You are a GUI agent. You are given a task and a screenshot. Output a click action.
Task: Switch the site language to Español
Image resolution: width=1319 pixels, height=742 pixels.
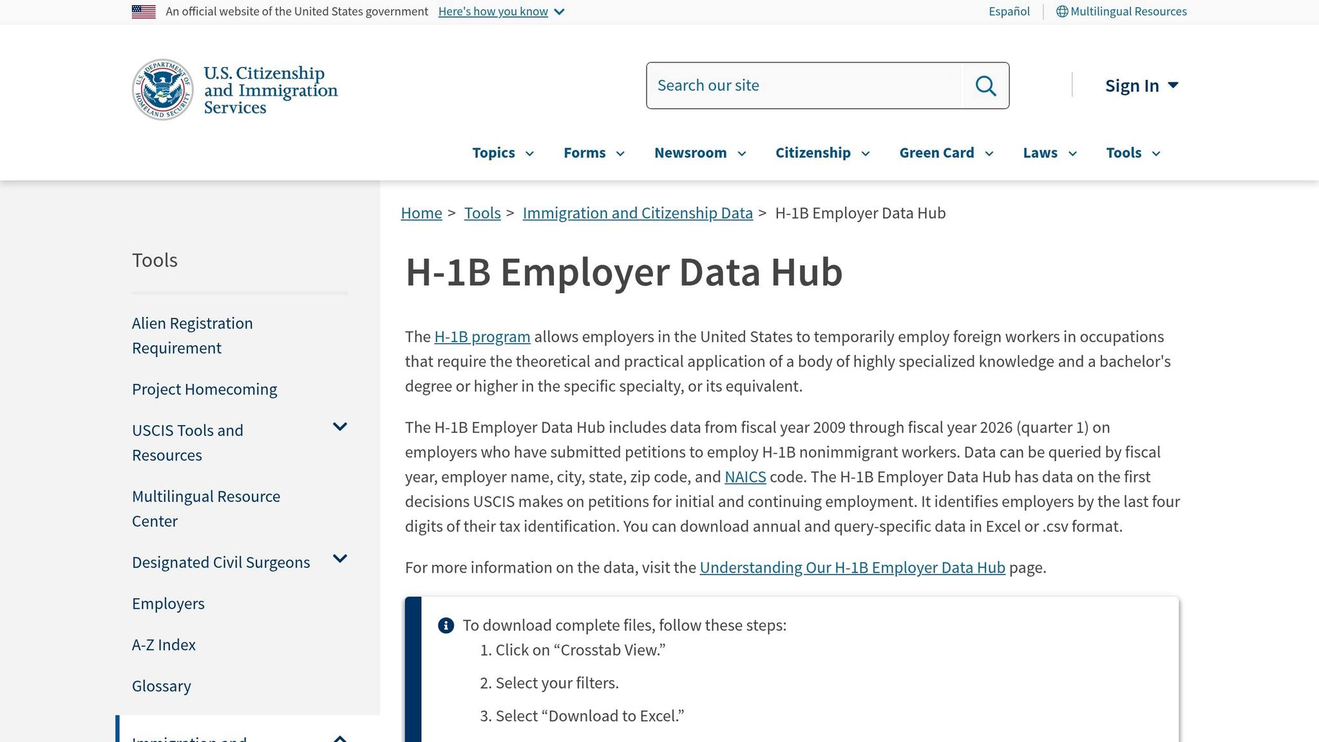coord(1008,11)
